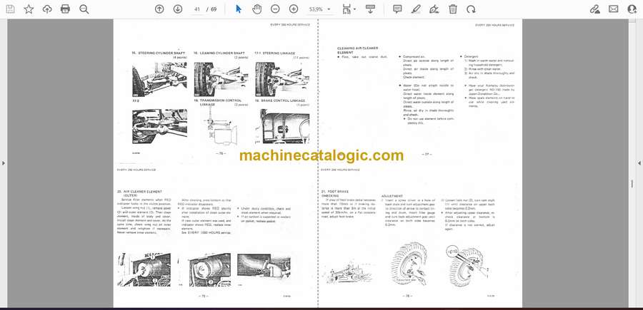This screenshot has width=643, height=310.
Task: Click the Save file floppy-disk icon
Action: (10, 9)
